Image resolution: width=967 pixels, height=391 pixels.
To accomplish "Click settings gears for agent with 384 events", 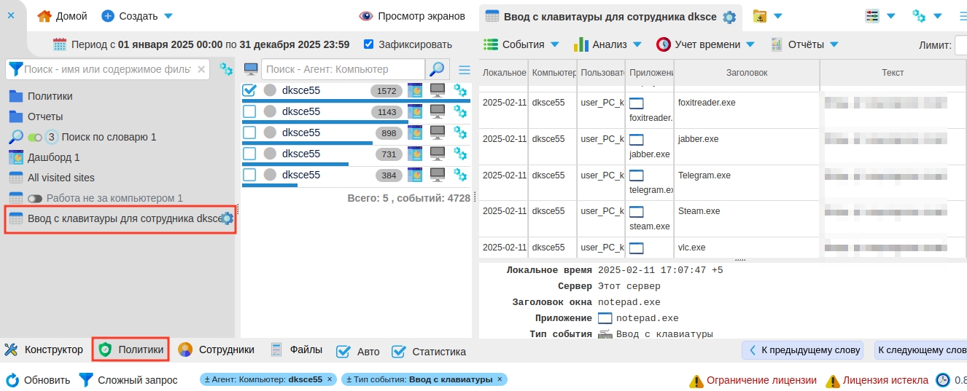I will click(x=460, y=175).
